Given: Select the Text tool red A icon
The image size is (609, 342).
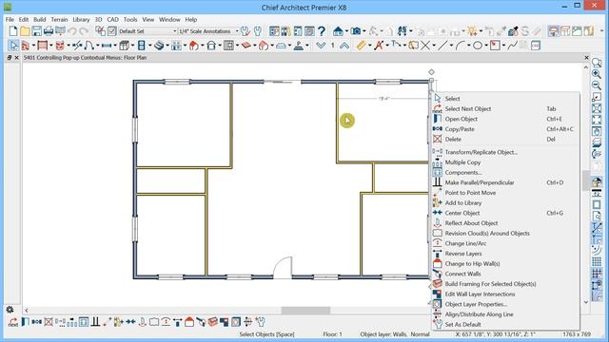Looking at the screenshot, I should [x=379, y=46].
